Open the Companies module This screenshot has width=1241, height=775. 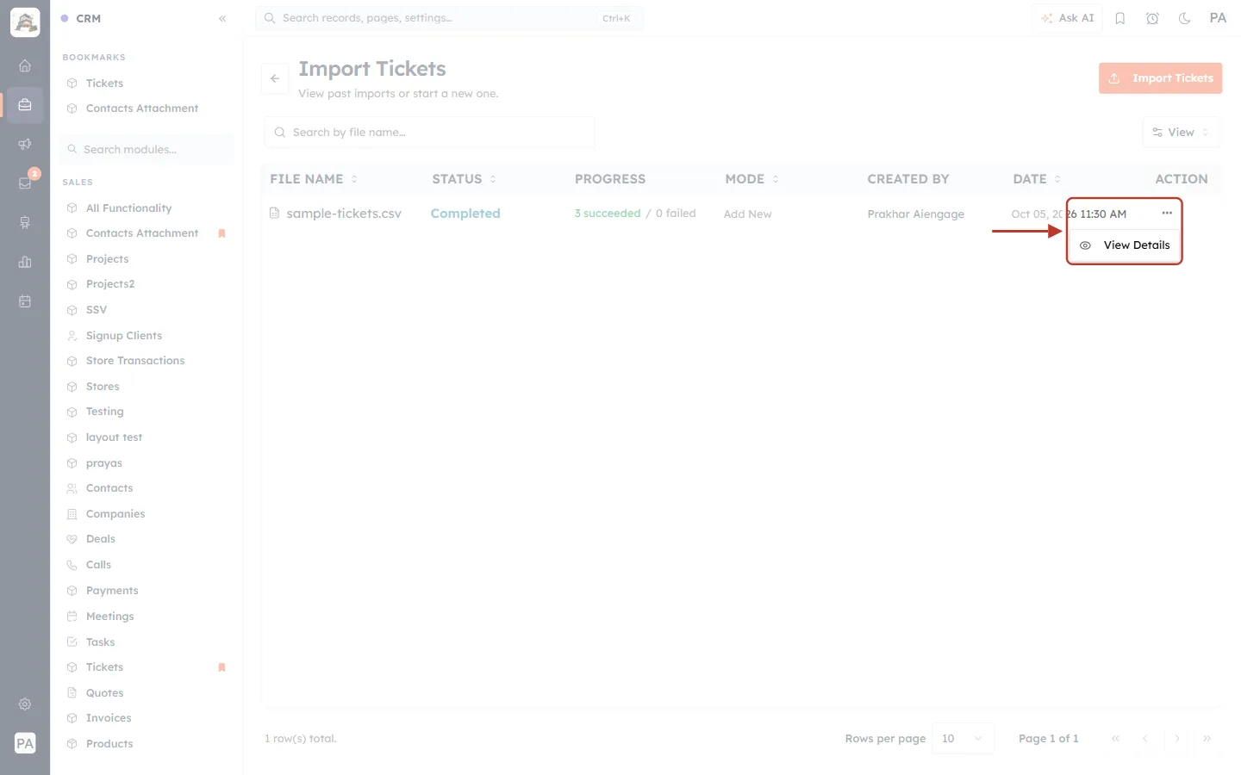point(115,514)
